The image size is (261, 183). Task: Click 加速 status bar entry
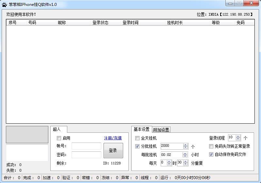[x=51, y=178]
